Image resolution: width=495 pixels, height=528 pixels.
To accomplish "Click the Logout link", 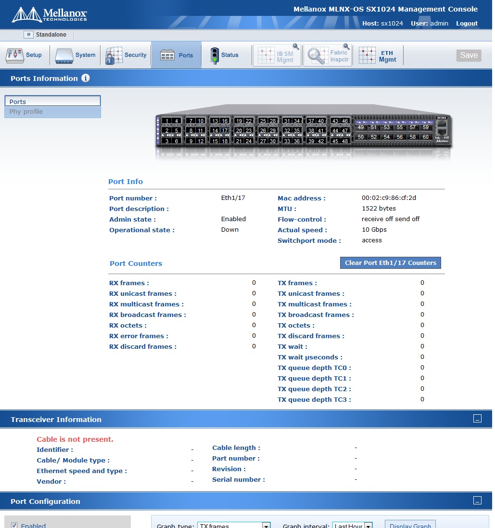I will 467,23.
